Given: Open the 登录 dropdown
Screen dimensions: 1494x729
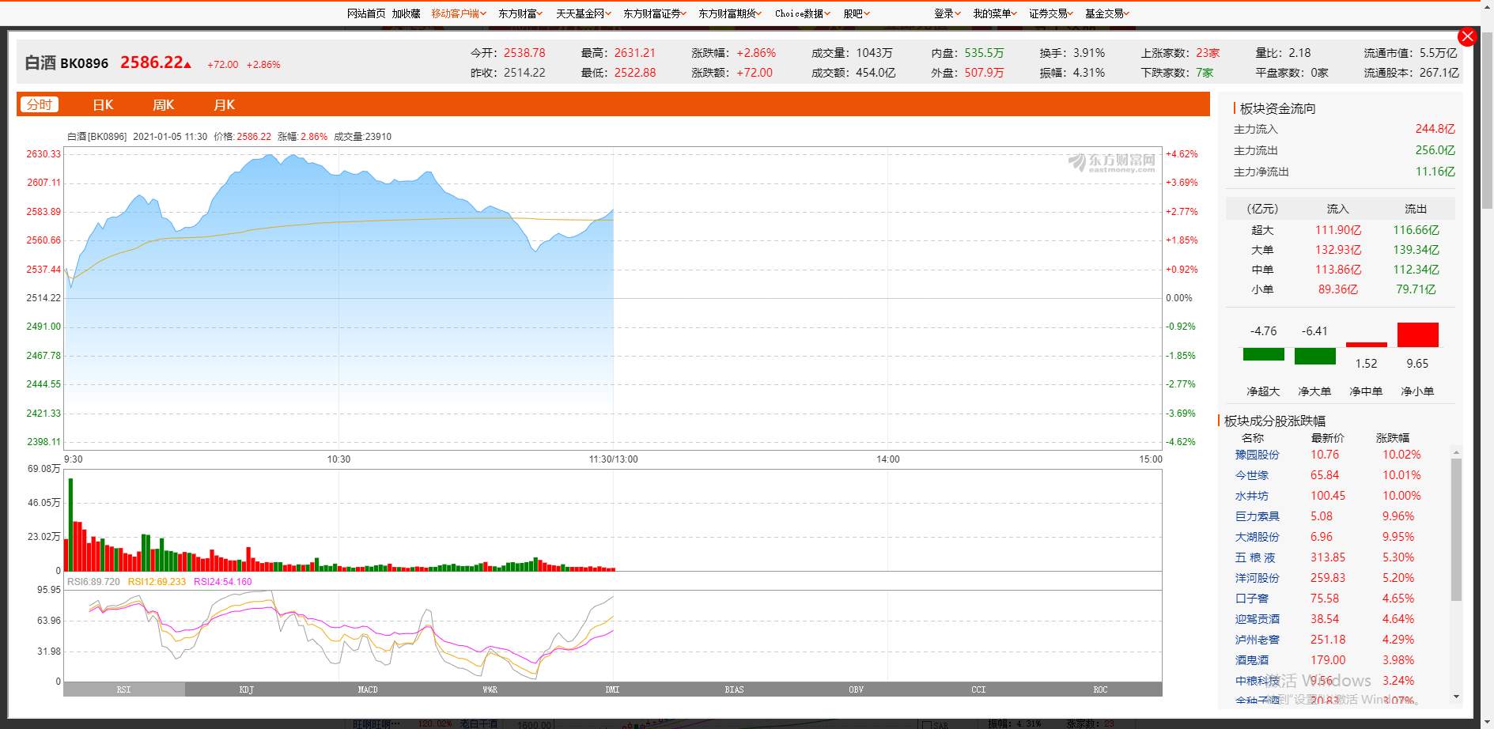Looking at the screenshot, I should tap(947, 13).
